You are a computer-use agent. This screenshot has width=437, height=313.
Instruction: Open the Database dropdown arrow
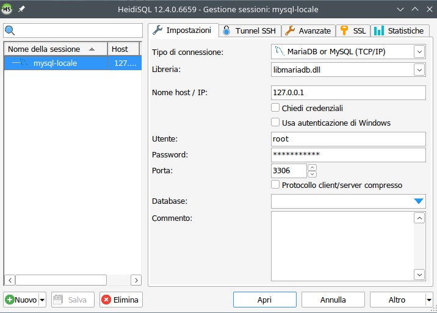point(419,201)
